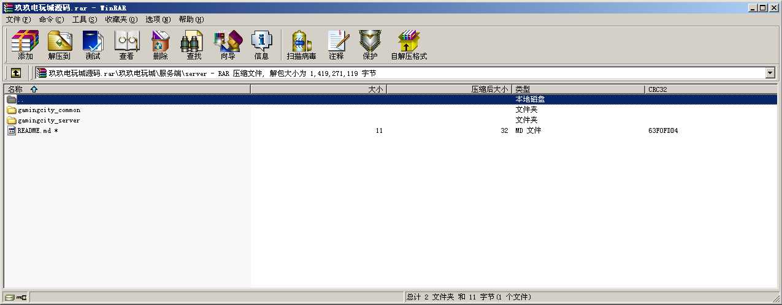Screen dimensions: 782x305
Task: Sort by 大小 column header
Action: coord(318,89)
